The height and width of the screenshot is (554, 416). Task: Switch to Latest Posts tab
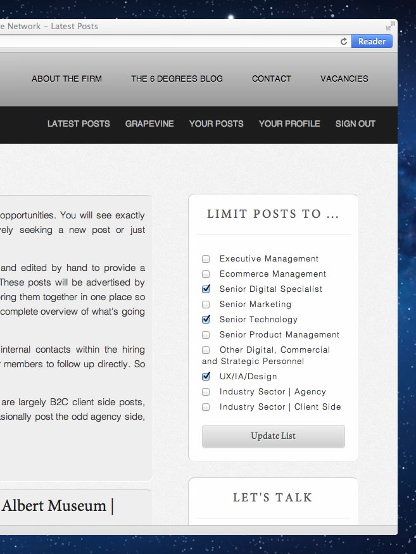pyautogui.click(x=79, y=123)
